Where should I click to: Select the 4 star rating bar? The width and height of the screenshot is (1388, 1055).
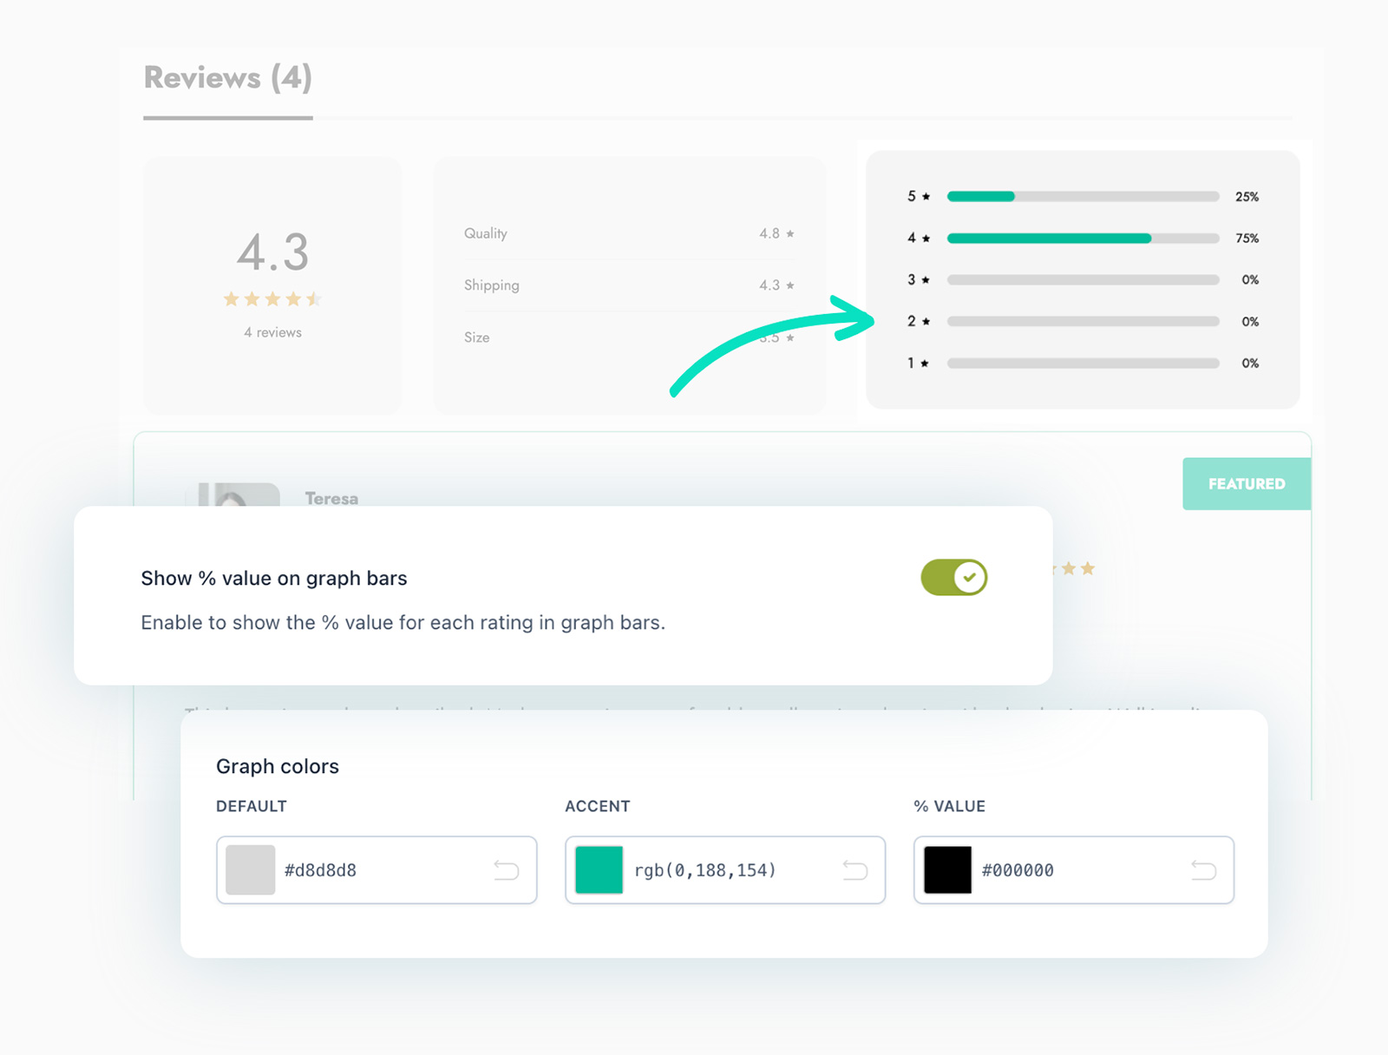click(1083, 239)
